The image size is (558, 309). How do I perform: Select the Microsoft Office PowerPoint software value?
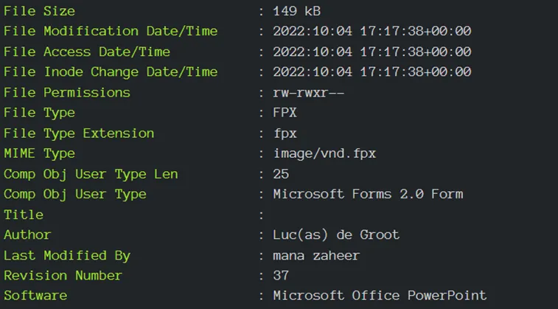tap(380, 296)
